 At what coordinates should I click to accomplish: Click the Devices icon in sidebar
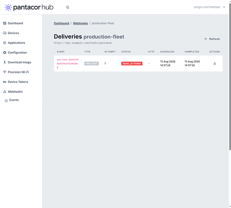(5, 33)
